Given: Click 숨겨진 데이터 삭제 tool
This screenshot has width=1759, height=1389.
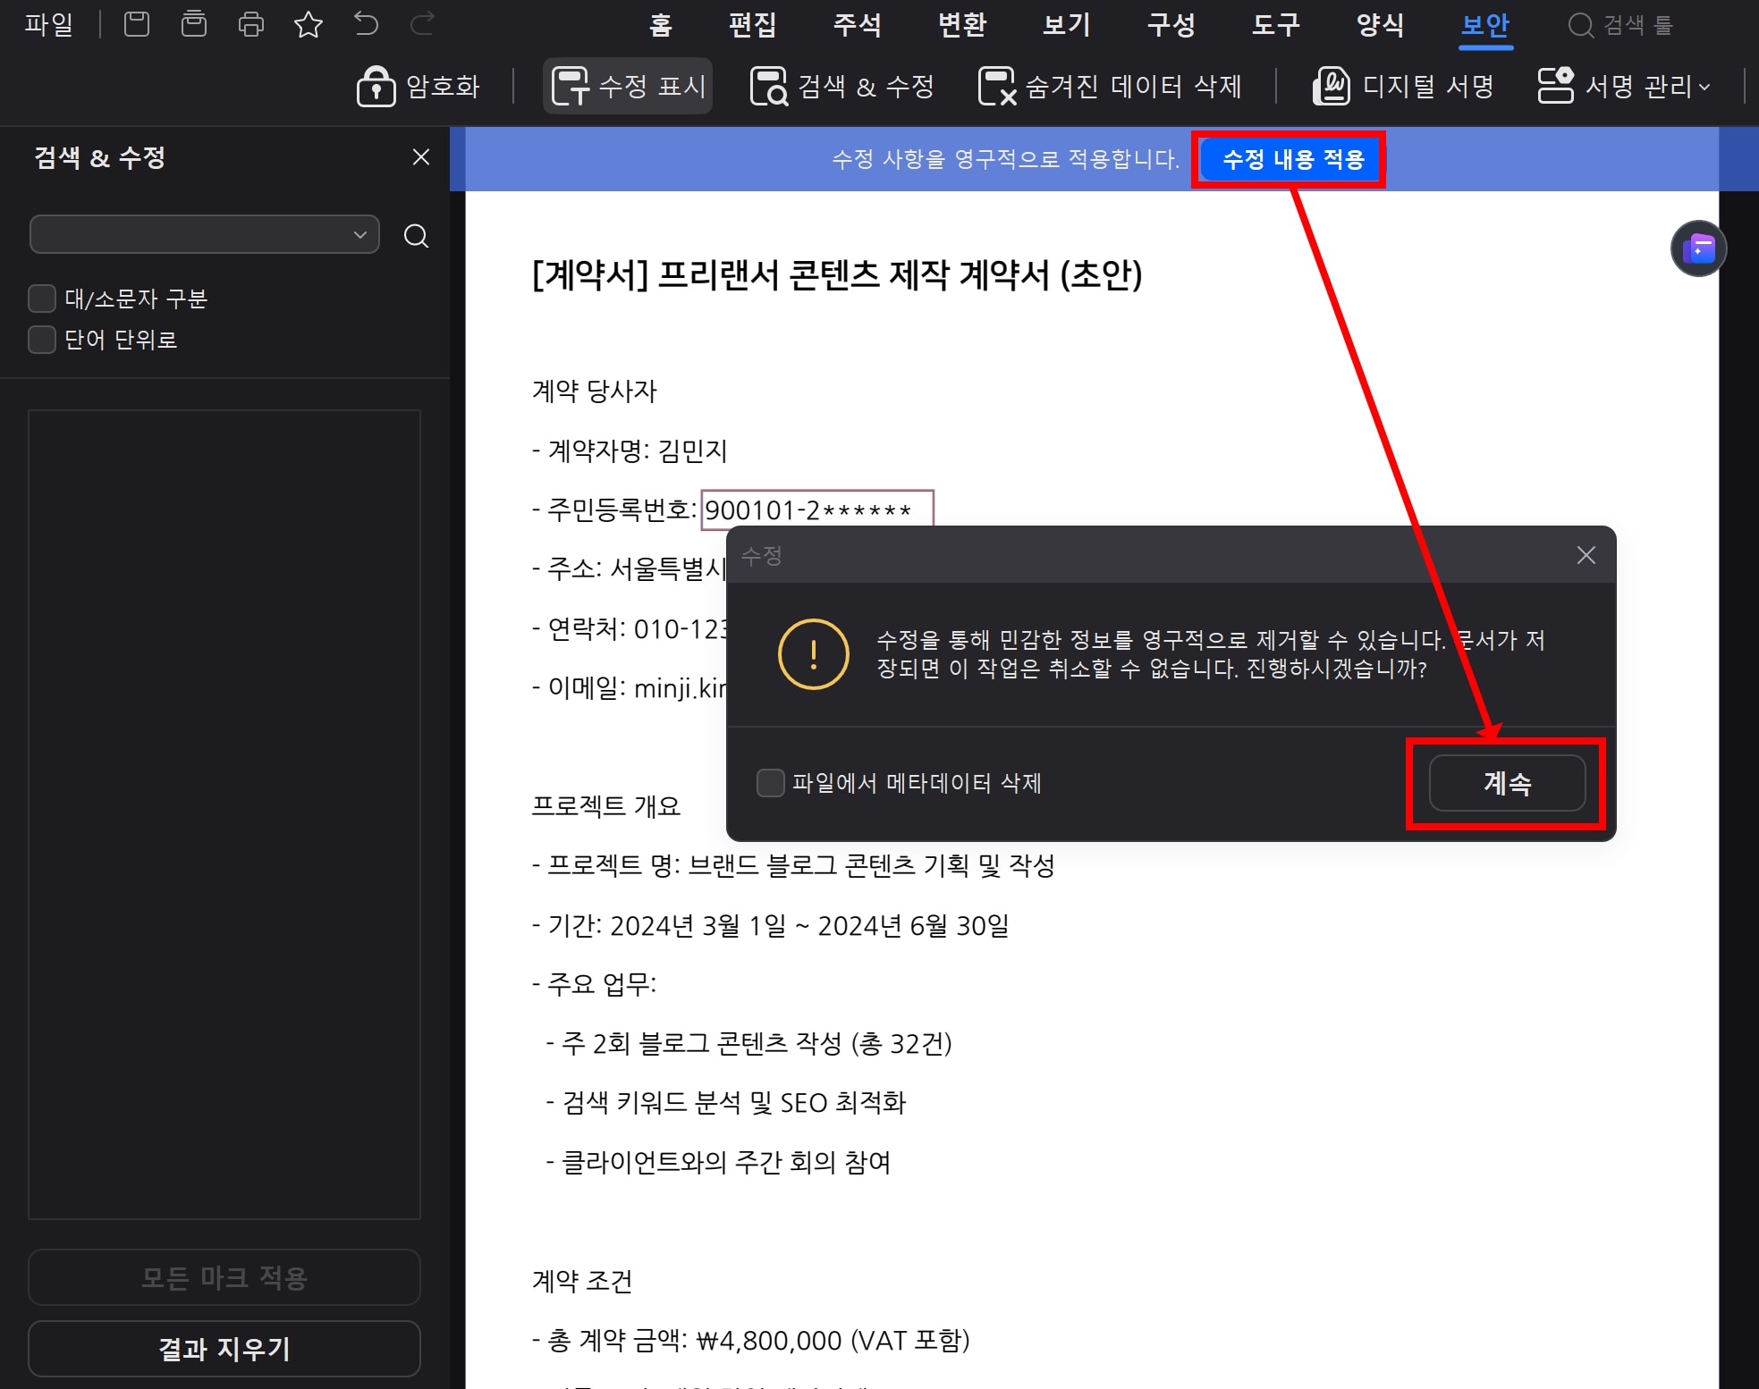Looking at the screenshot, I should [1110, 87].
